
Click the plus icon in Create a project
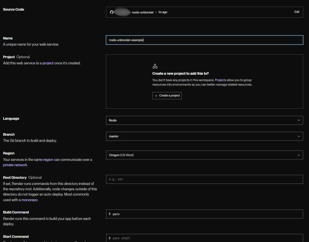pyautogui.click(x=156, y=96)
